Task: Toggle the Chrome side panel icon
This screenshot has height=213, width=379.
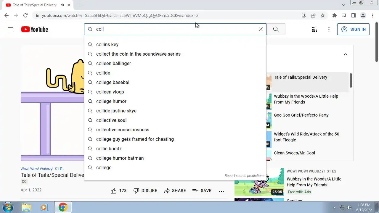Action: pyautogui.click(x=353, y=15)
